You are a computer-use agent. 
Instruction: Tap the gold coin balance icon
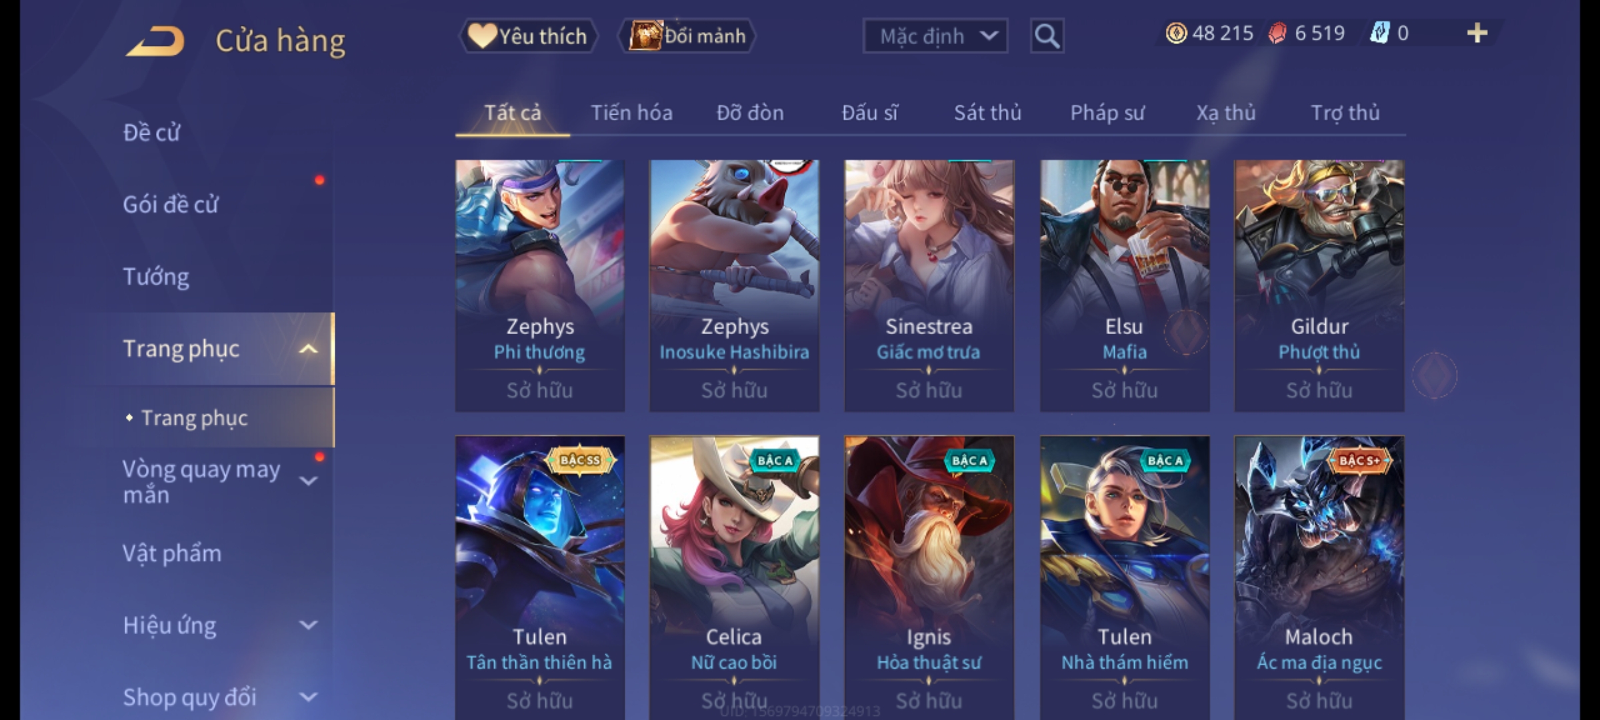(1176, 33)
